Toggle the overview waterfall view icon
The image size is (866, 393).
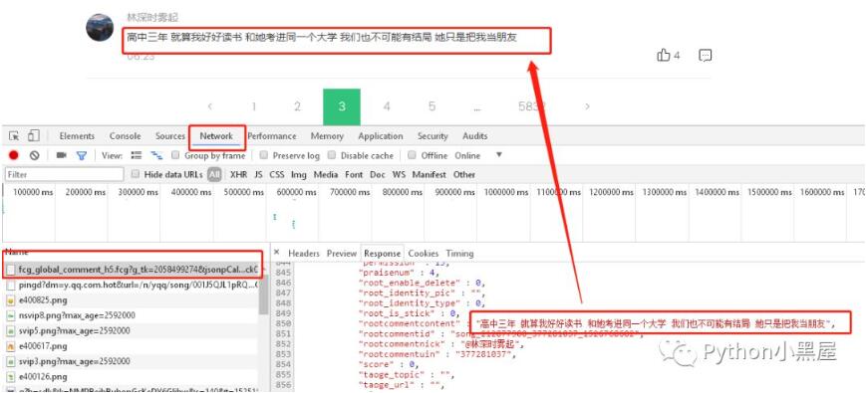[x=156, y=155]
